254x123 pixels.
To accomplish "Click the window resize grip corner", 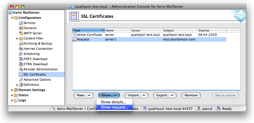I will tap(244, 110).
